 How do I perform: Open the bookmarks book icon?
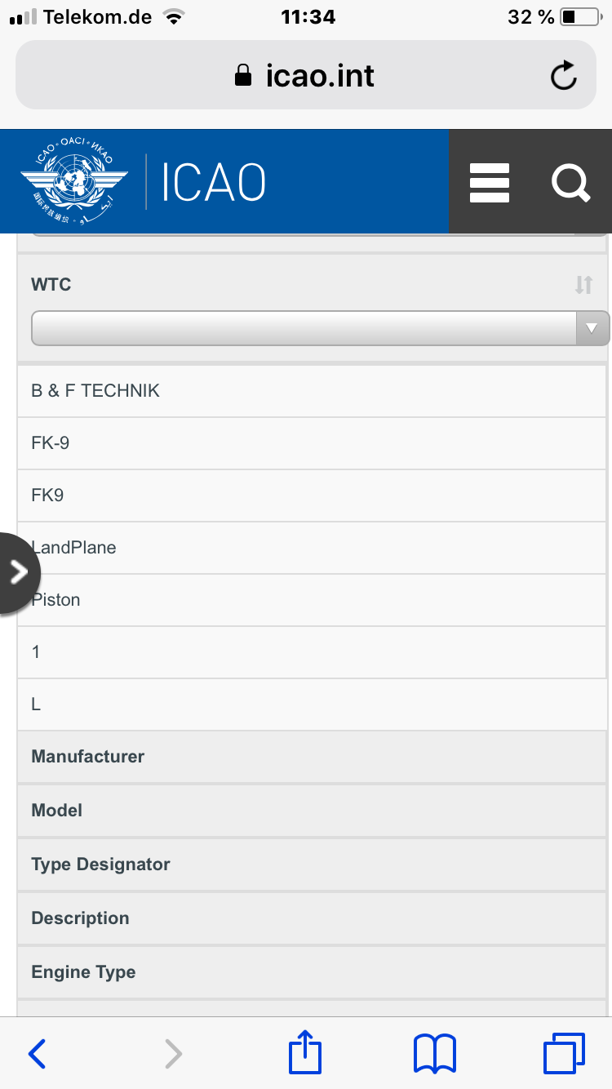pos(435,1054)
